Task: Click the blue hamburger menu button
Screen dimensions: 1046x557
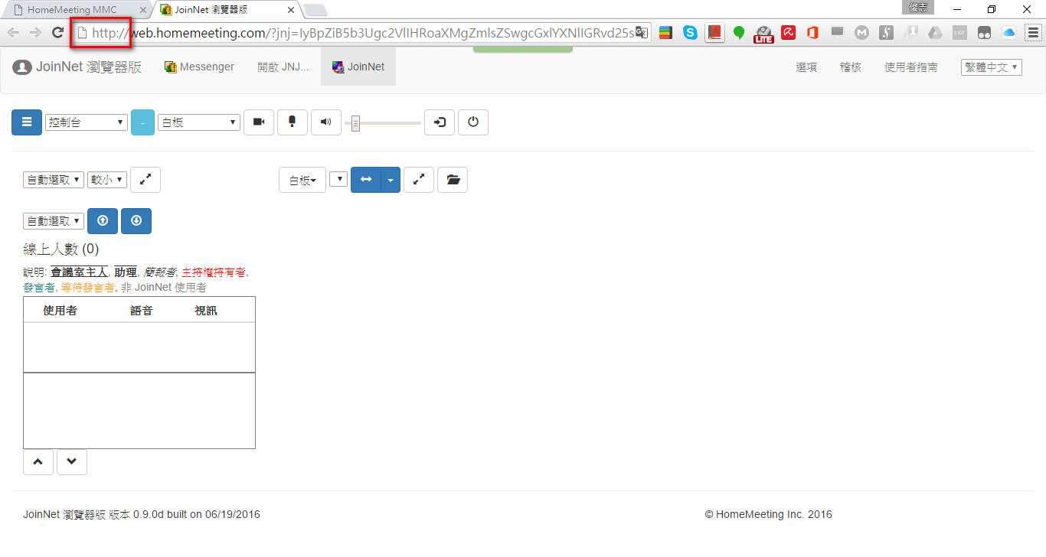Action: (x=27, y=122)
